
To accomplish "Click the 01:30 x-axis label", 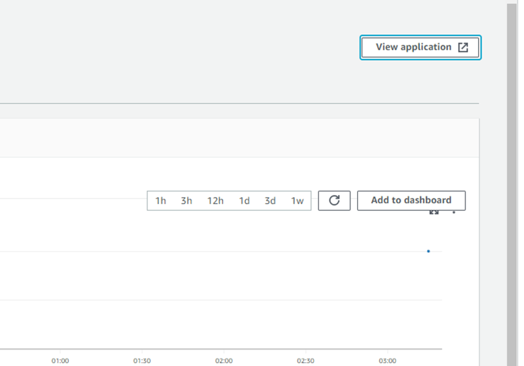I will click(x=142, y=360).
